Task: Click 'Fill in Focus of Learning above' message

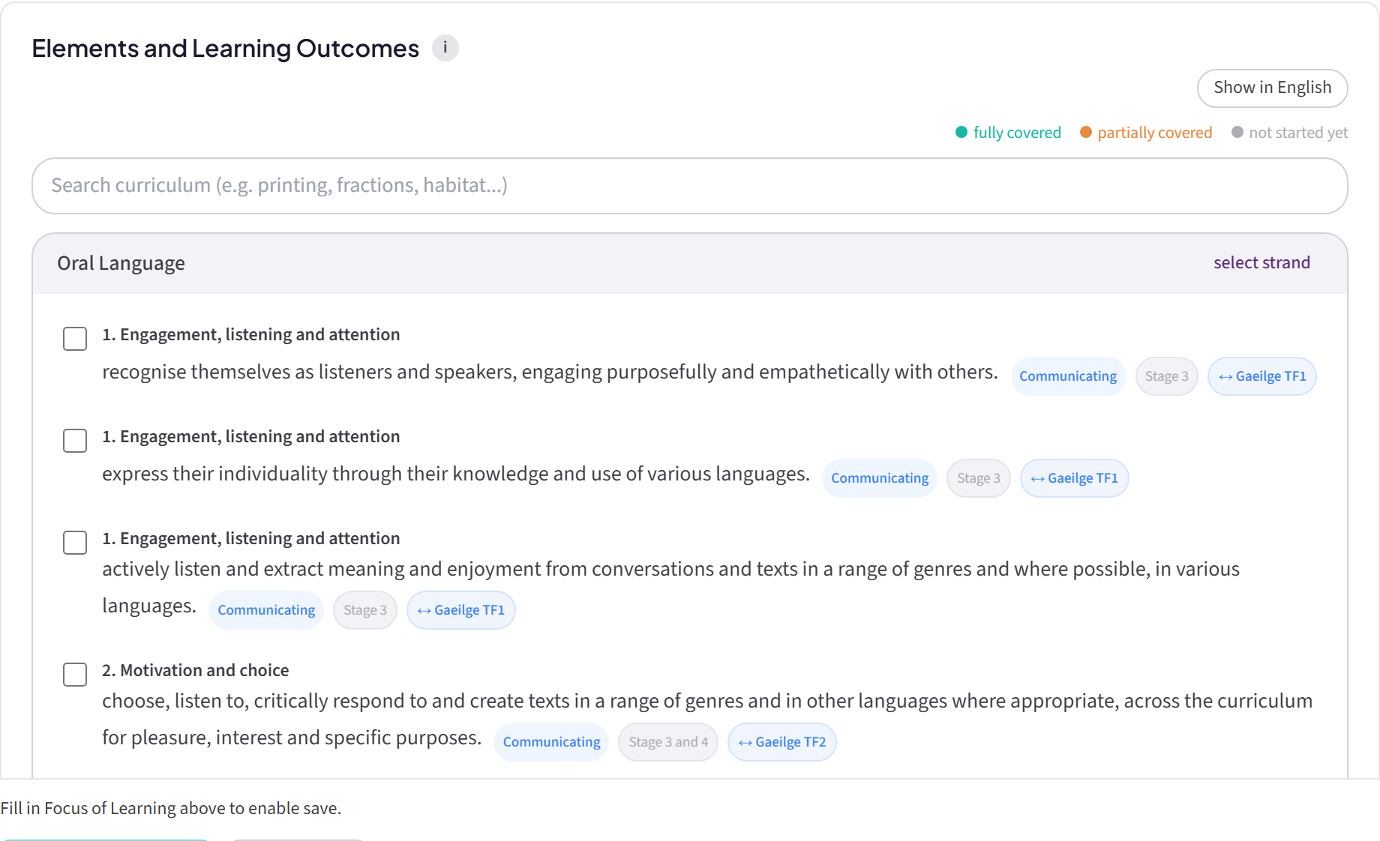Action: click(170, 808)
